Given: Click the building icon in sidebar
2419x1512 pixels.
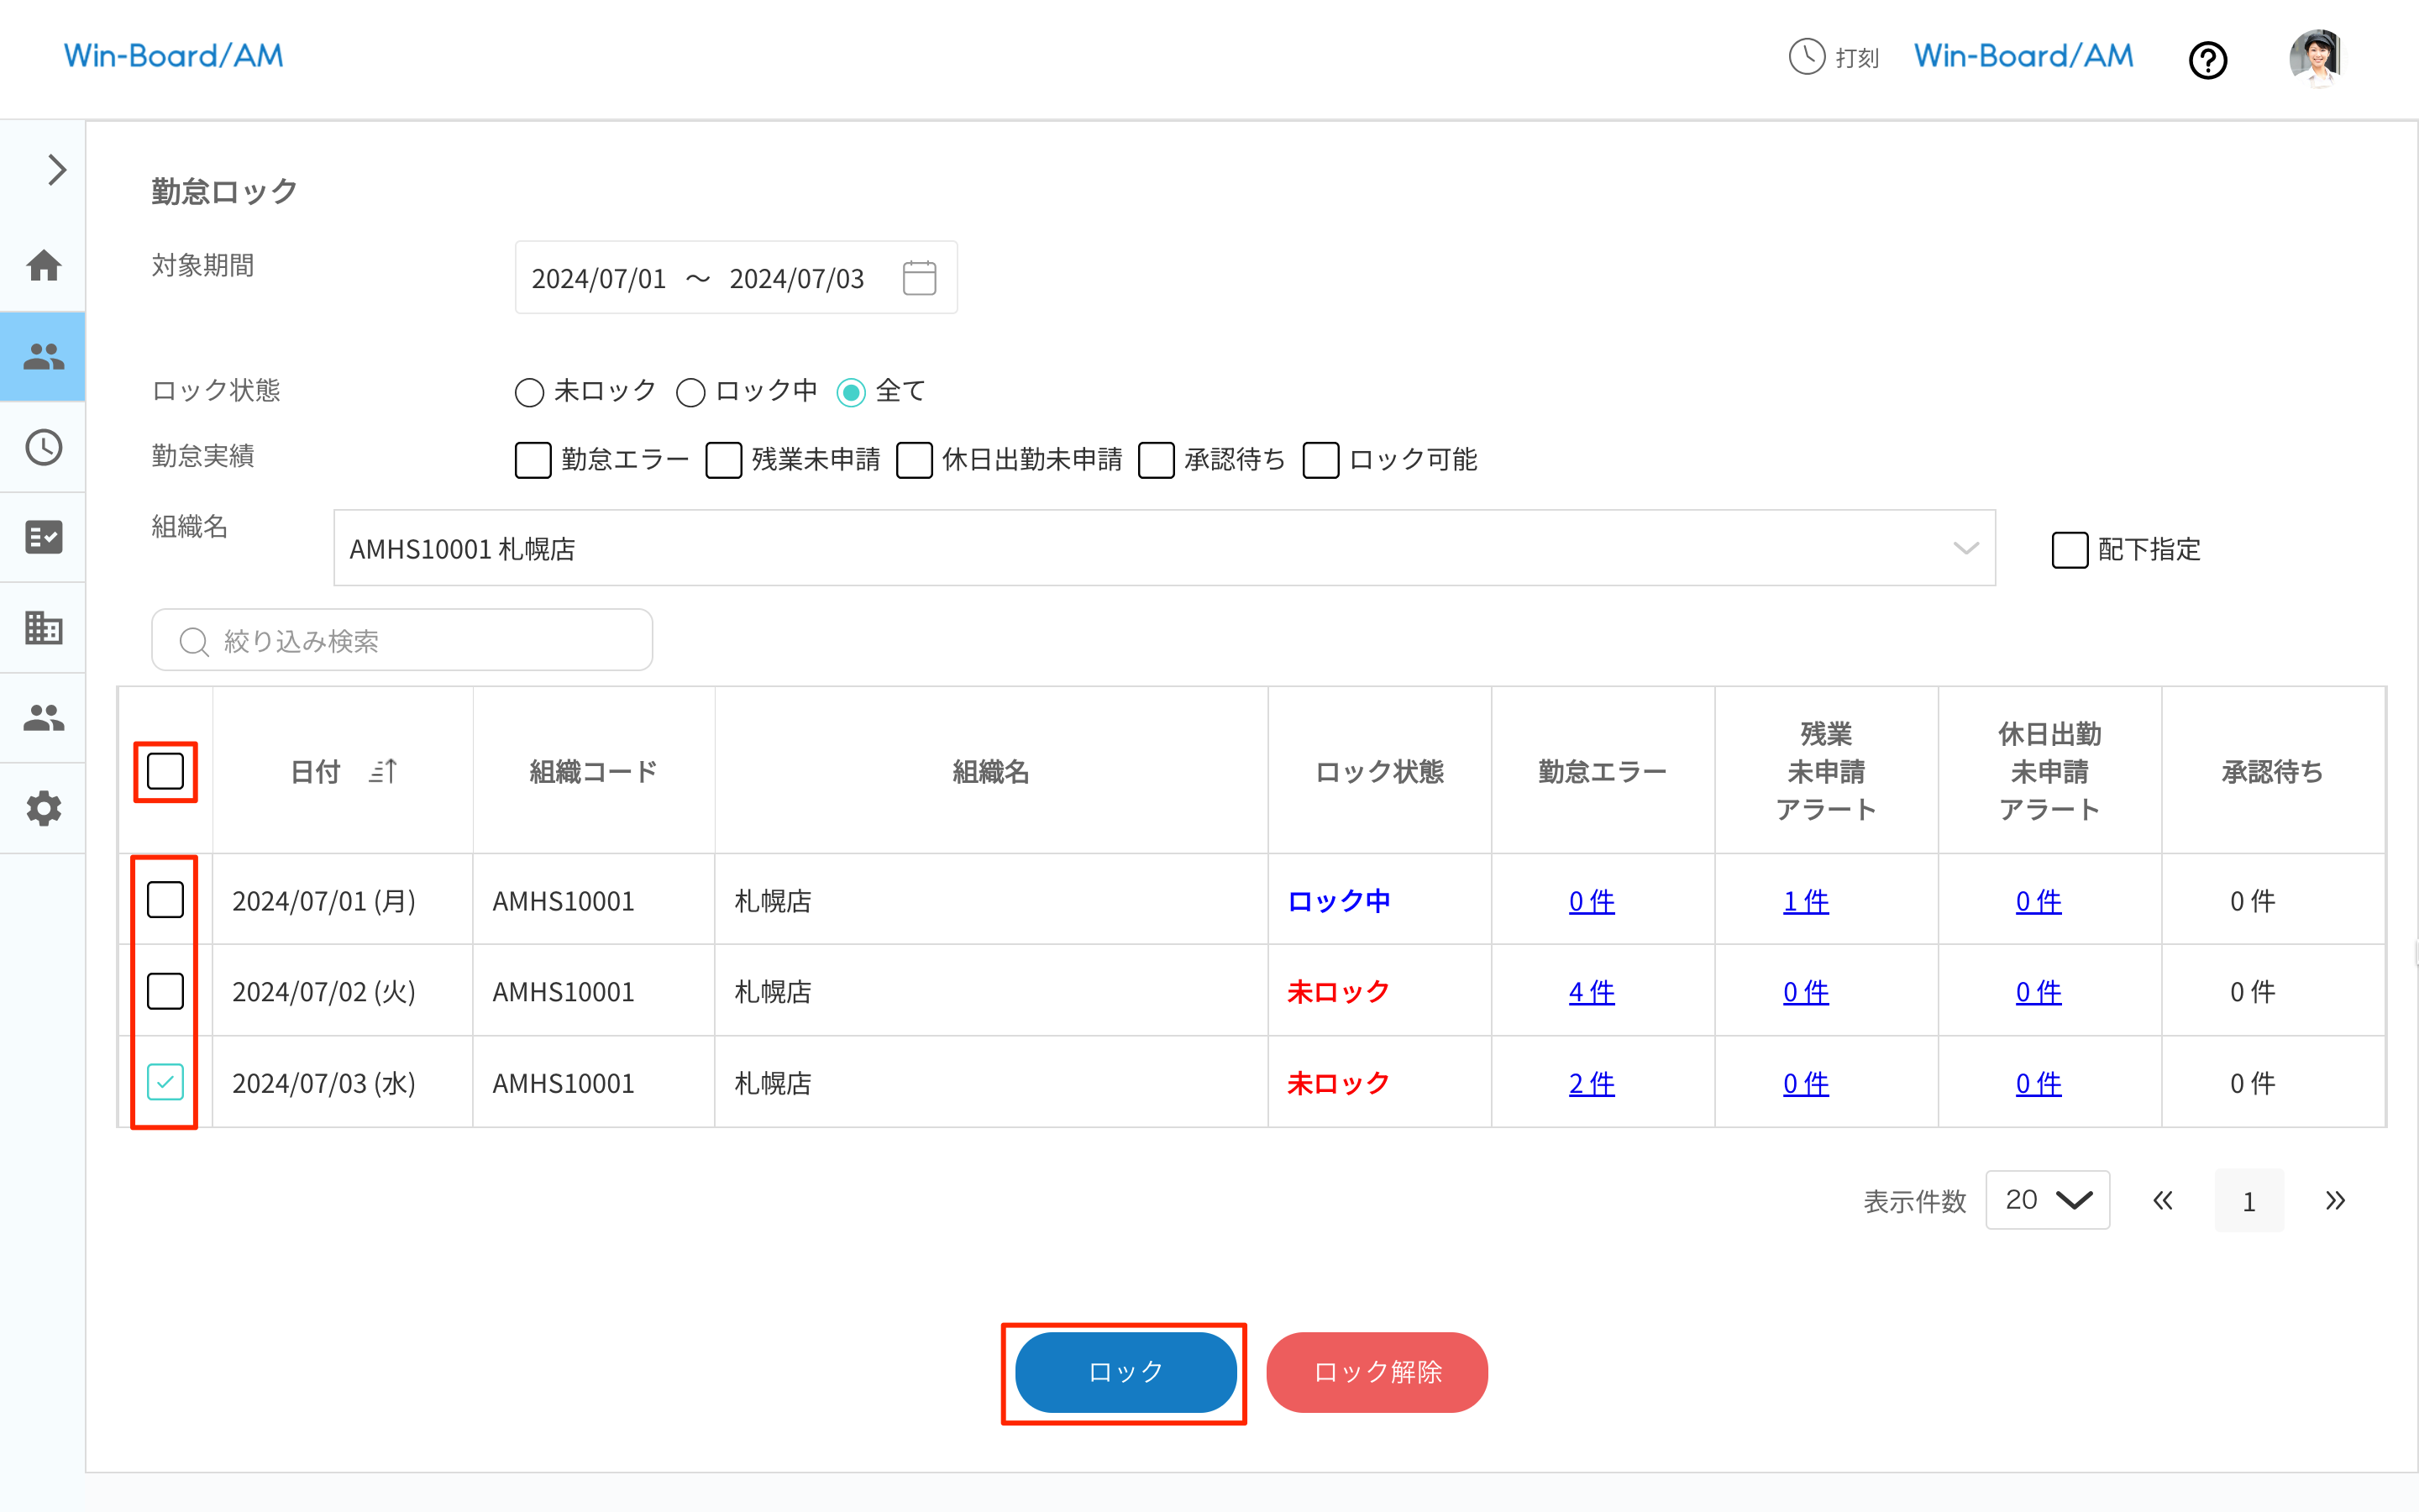Looking at the screenshot, I should coord(44,628).
